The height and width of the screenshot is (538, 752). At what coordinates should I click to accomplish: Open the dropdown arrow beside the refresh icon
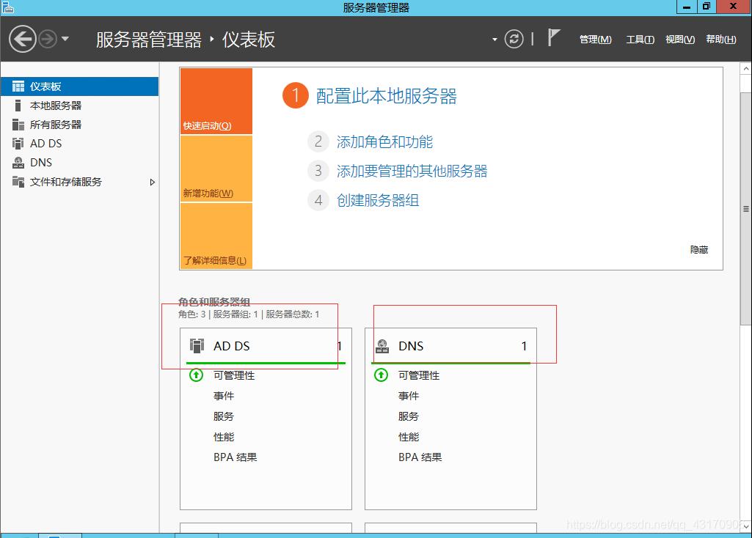point(495,40)
